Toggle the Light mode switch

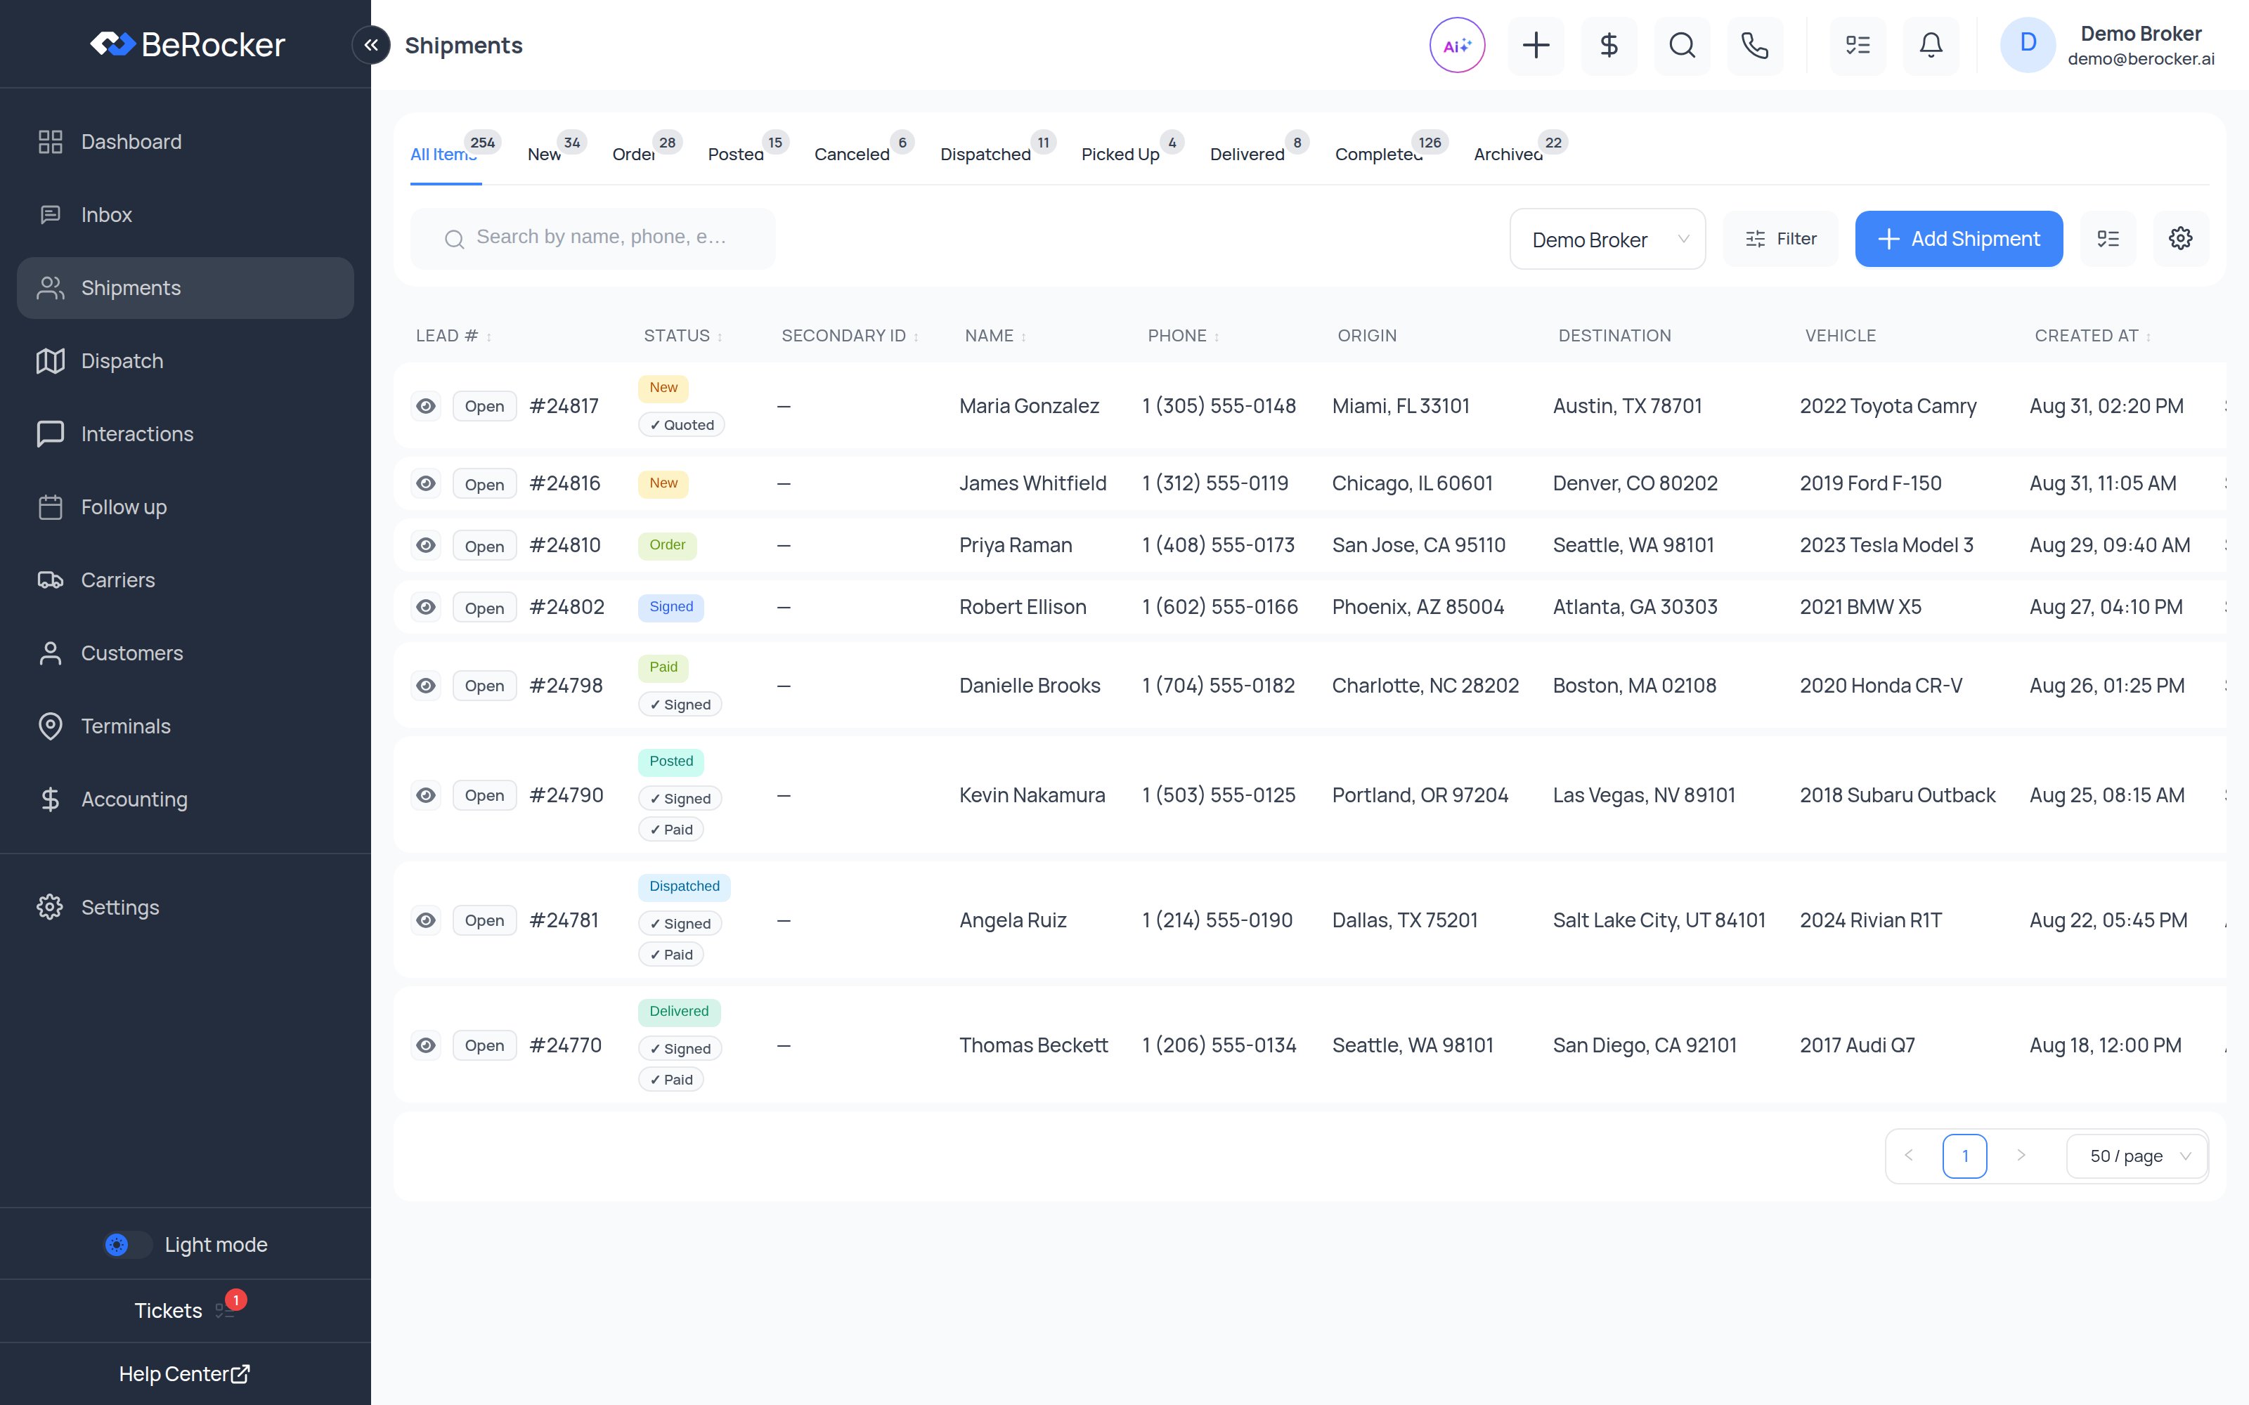tap(128, 1244)
